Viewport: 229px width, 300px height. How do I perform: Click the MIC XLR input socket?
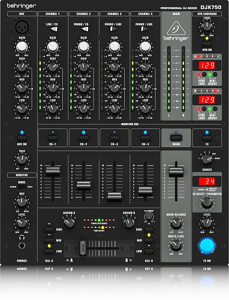[x=22, y=27]
